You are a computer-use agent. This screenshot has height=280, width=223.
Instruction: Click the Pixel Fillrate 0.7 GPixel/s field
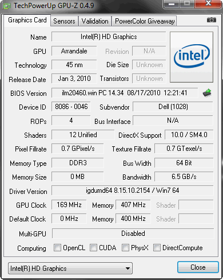78,149
